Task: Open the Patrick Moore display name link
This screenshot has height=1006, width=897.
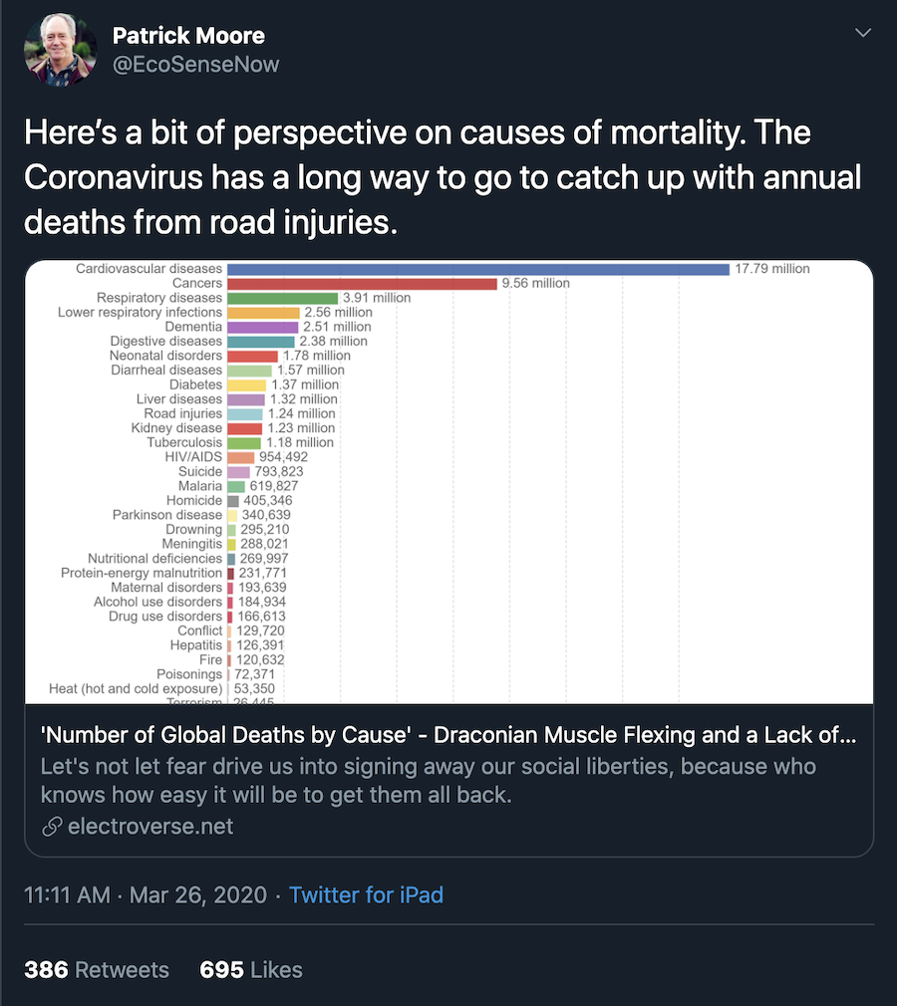Action: coord(188,35)
